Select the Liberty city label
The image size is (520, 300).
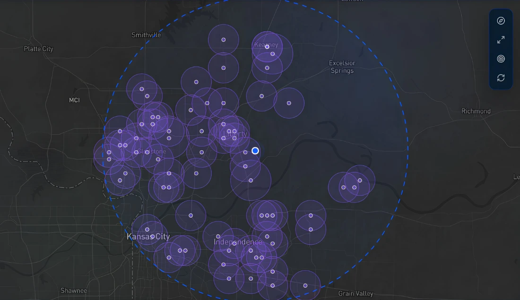tap(235, 134)
